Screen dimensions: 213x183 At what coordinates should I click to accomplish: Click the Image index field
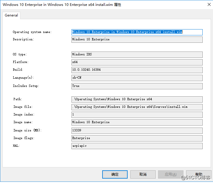(137, 115)
